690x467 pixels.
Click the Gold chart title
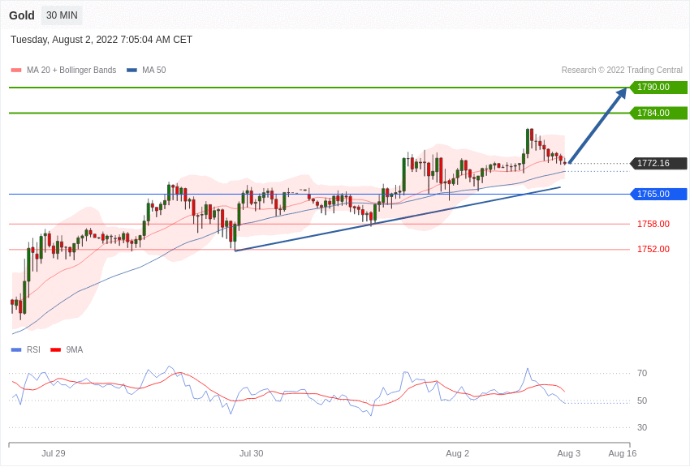pyautogui.click(x=22, y=15)
